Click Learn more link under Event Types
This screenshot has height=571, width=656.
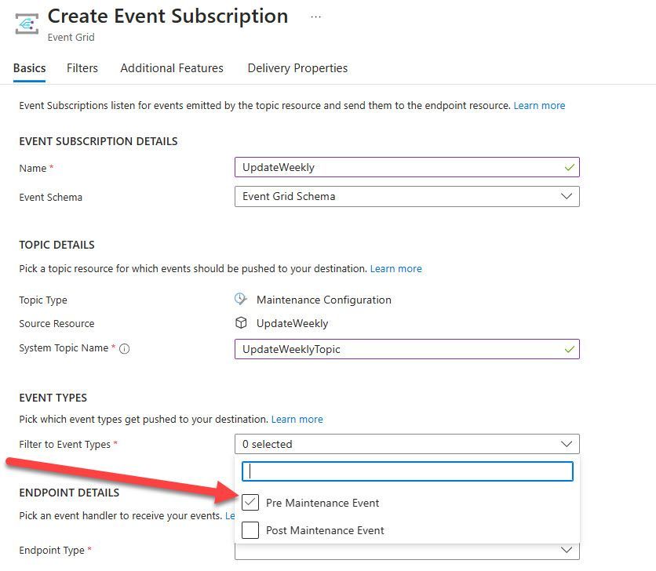[297, 419]
